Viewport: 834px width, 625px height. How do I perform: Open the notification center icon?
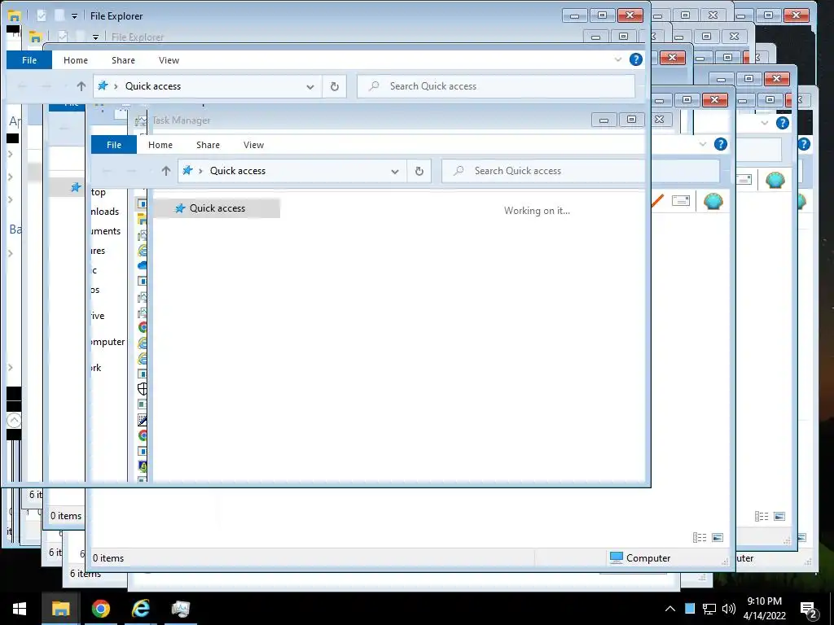click(x=809, y=610)
